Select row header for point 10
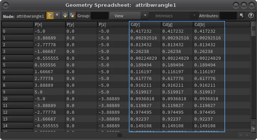257x140 pixels. click(18, 99)
